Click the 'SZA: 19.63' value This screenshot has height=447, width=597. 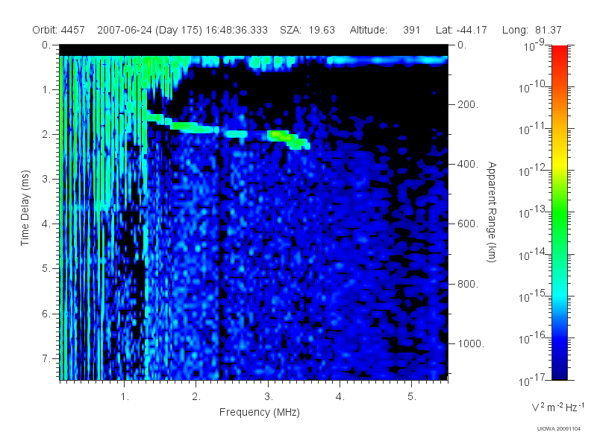pyautogui.click(x=307, y=30)
